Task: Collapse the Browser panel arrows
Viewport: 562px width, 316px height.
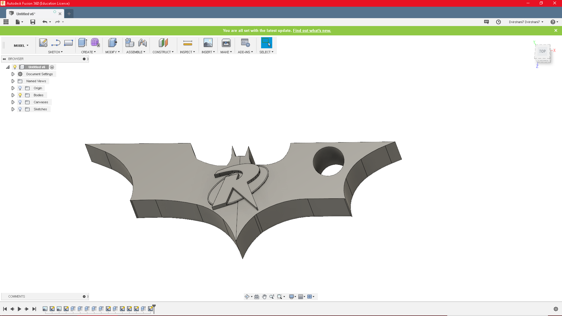Action: [4, 59]
